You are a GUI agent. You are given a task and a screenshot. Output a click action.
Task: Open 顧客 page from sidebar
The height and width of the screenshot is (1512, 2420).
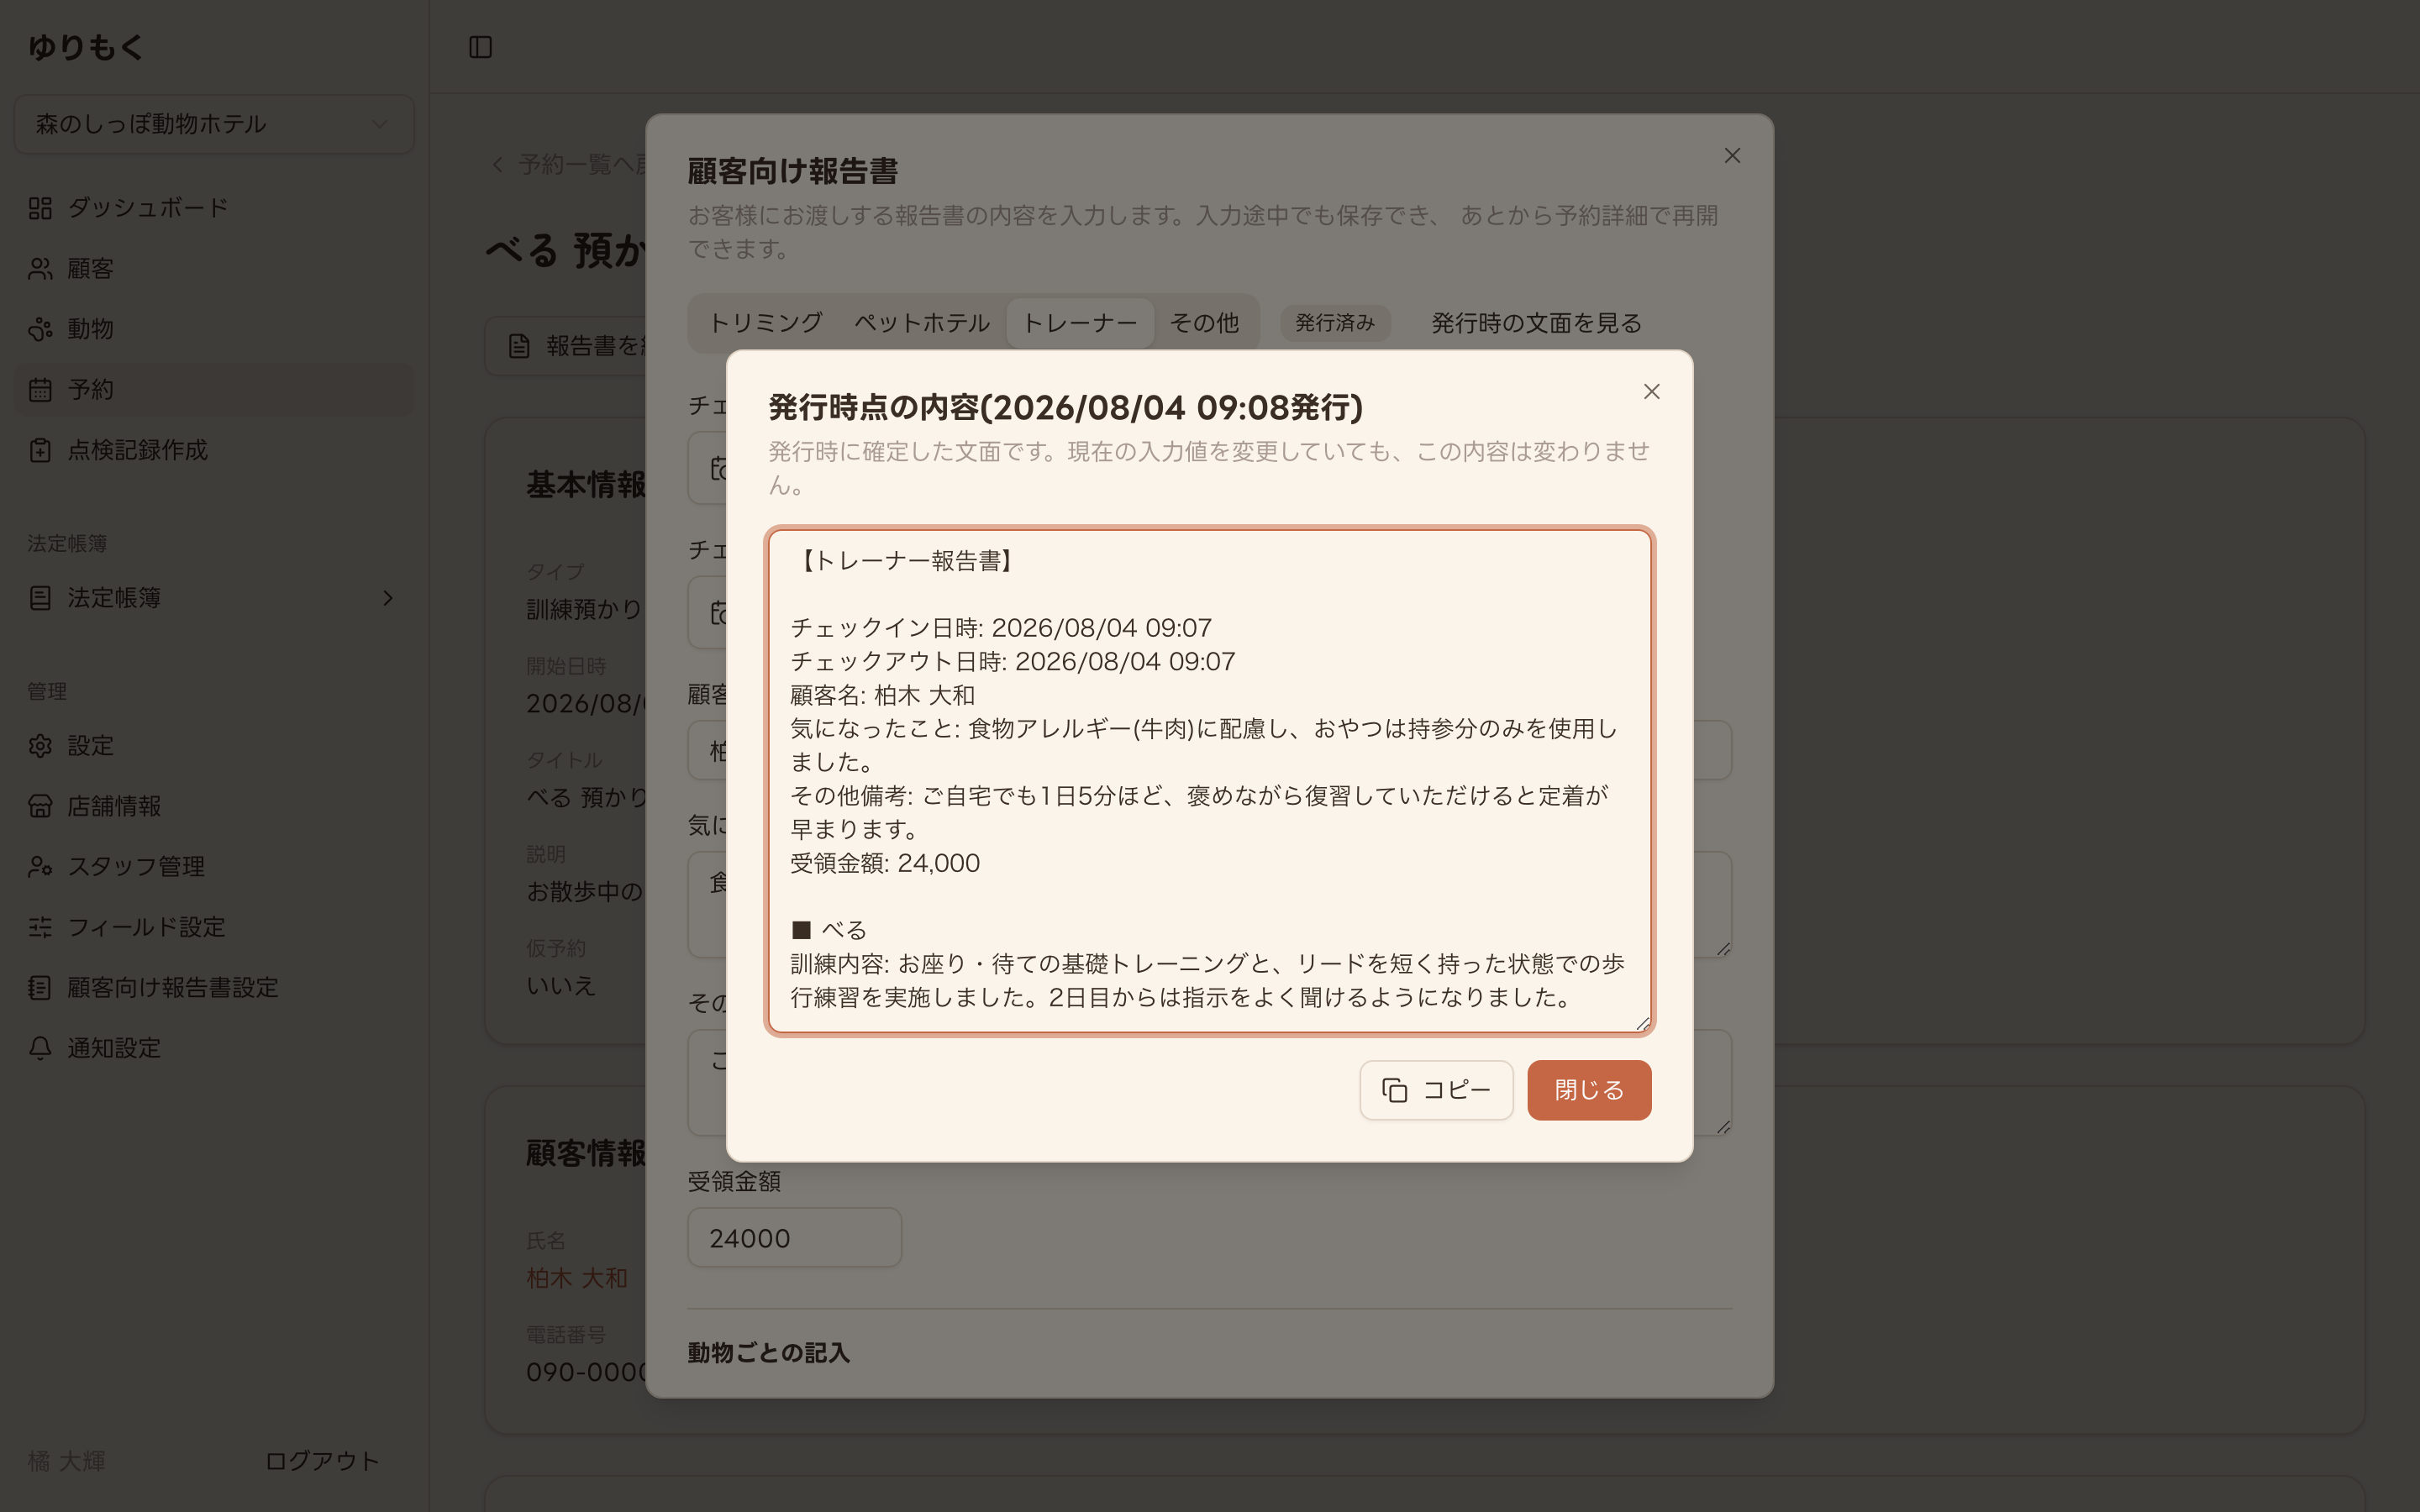tap(214, 268)
